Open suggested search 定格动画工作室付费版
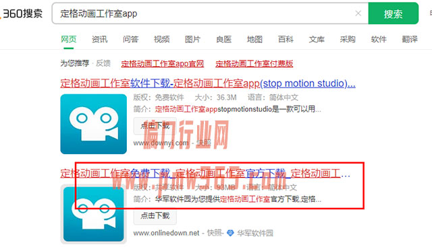Image resolution: width=432 pixels, height=247 pixels. [254, 64]
